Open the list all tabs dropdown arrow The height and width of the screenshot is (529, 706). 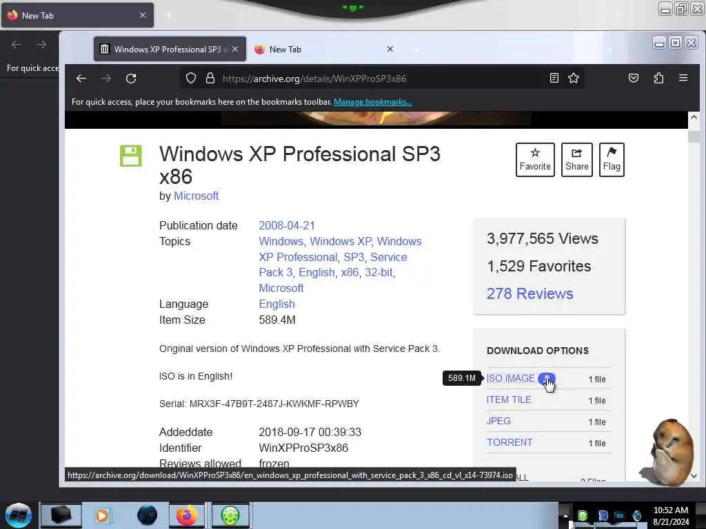tap(611, 49)
